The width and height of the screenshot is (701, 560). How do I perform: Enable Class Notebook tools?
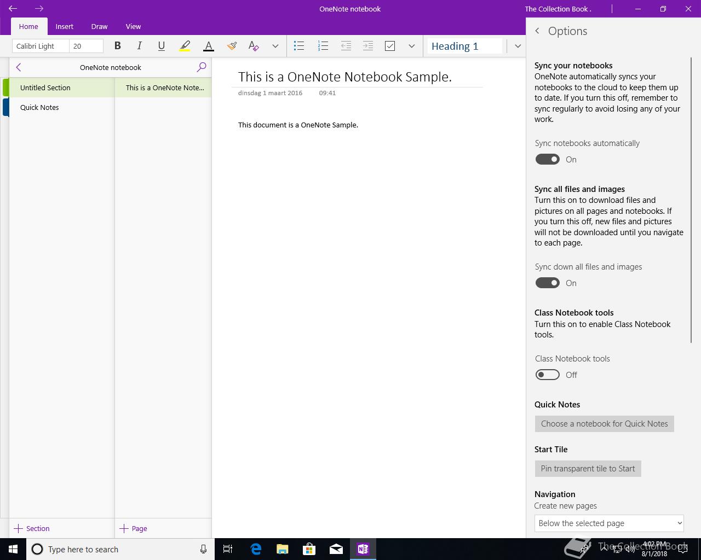(547, 375)
